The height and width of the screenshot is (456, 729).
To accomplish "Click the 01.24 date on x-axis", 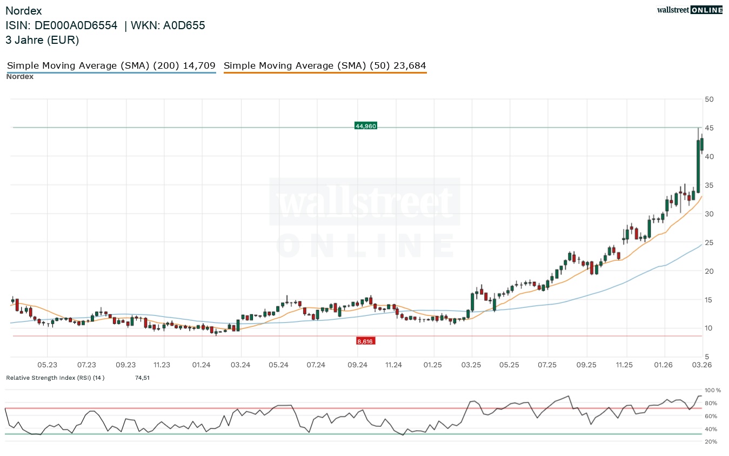I will (202, 365).
